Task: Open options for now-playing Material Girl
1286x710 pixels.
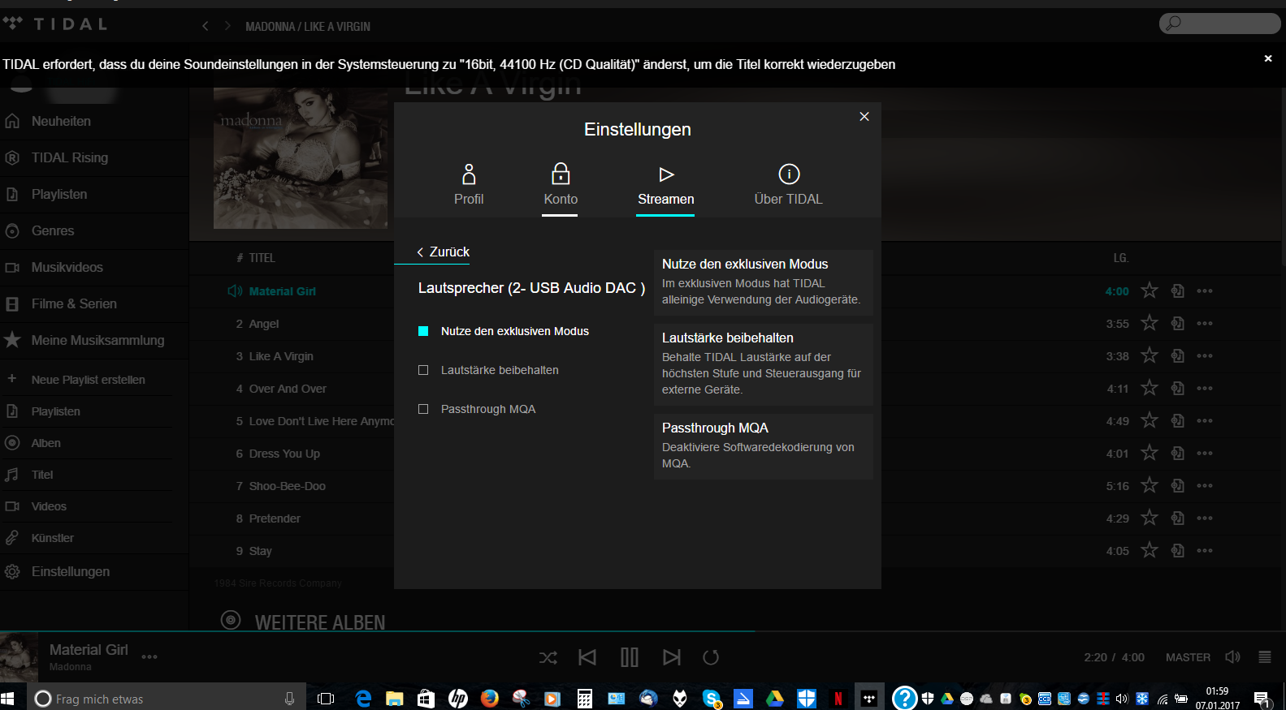Action: (x=149, y=657)
